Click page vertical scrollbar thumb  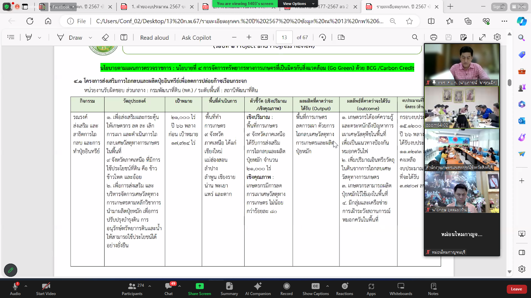[509, 83]
